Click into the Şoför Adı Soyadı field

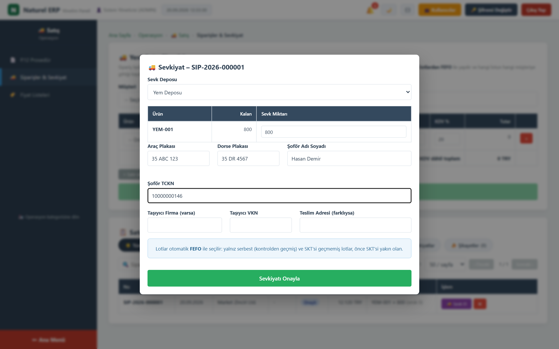(349, 158)
